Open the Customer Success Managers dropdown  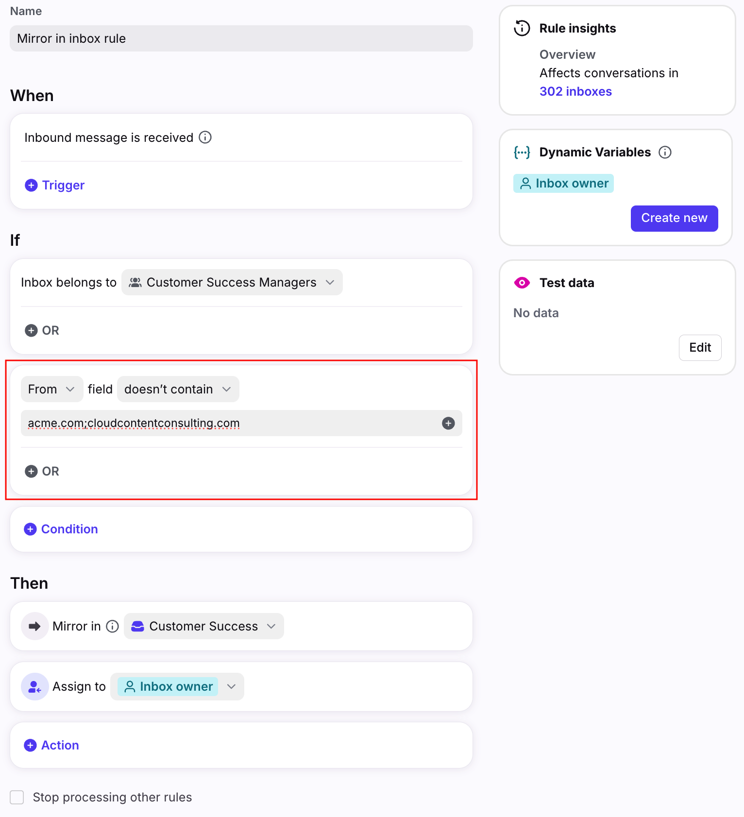tap(232, 282)
